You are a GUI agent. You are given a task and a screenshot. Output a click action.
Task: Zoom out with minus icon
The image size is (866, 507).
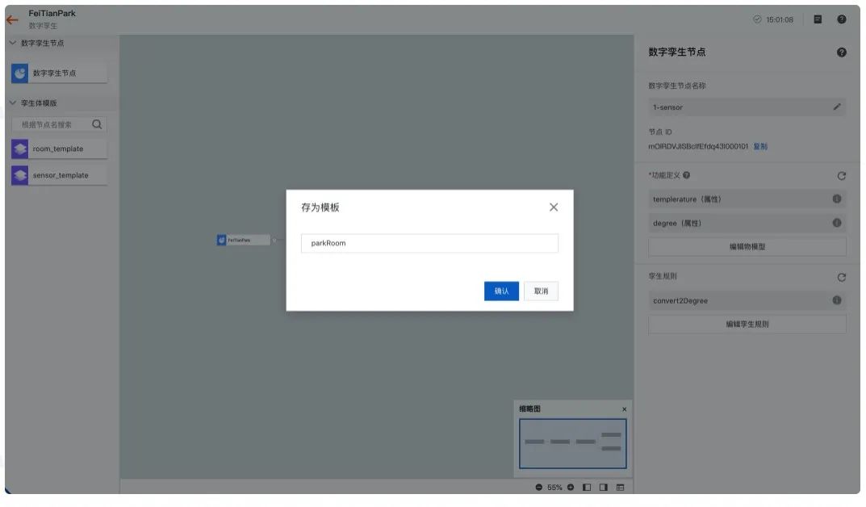point(538,487)
